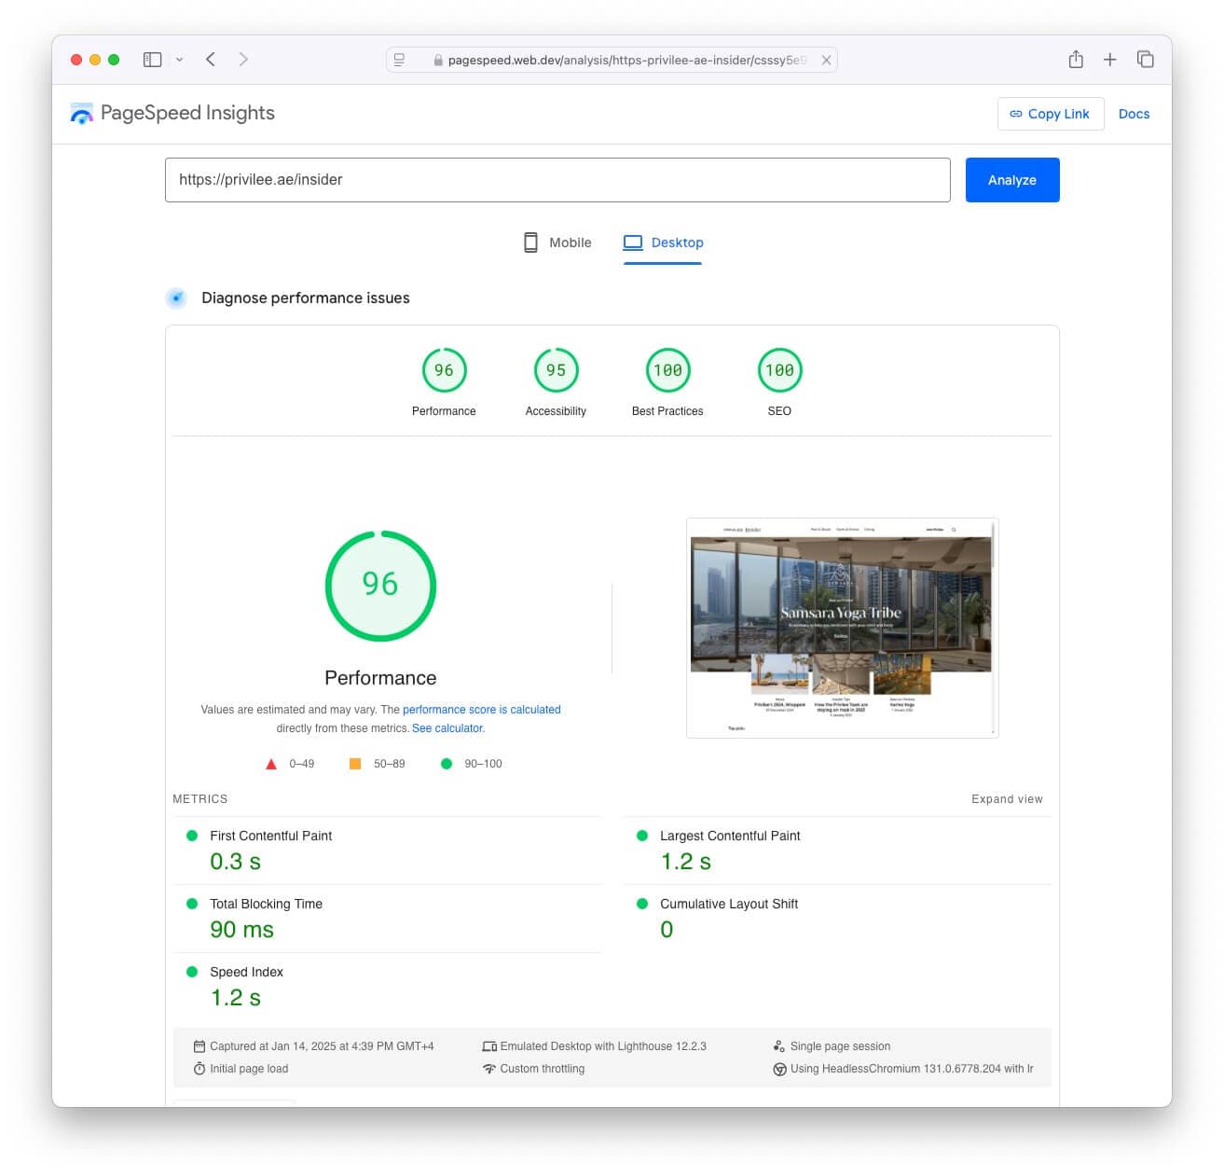This screenshot has width=1224, height=1176.
Task: Click the URL field containing privilee.ae/insider
Action: point(557,180)
